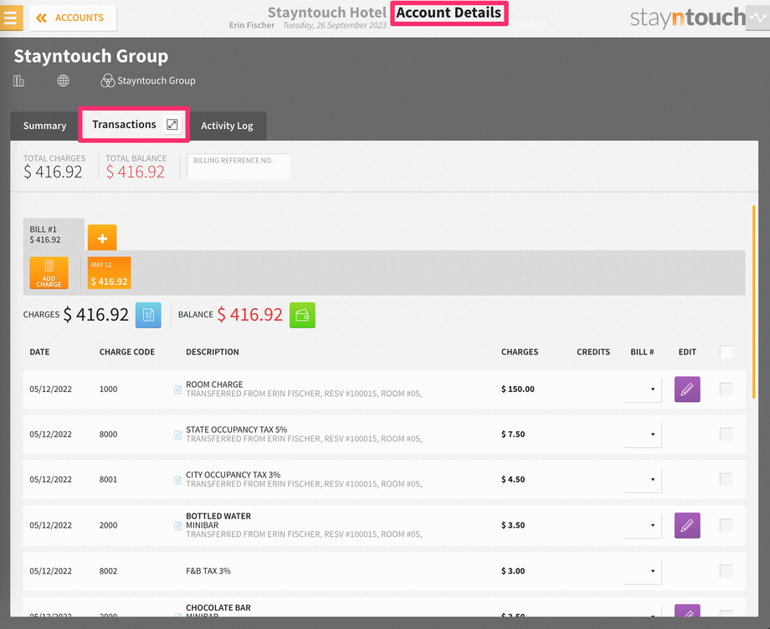770x629 pixels.
Task: Edit the Bottled Water transaction
Action: (687, 525)
